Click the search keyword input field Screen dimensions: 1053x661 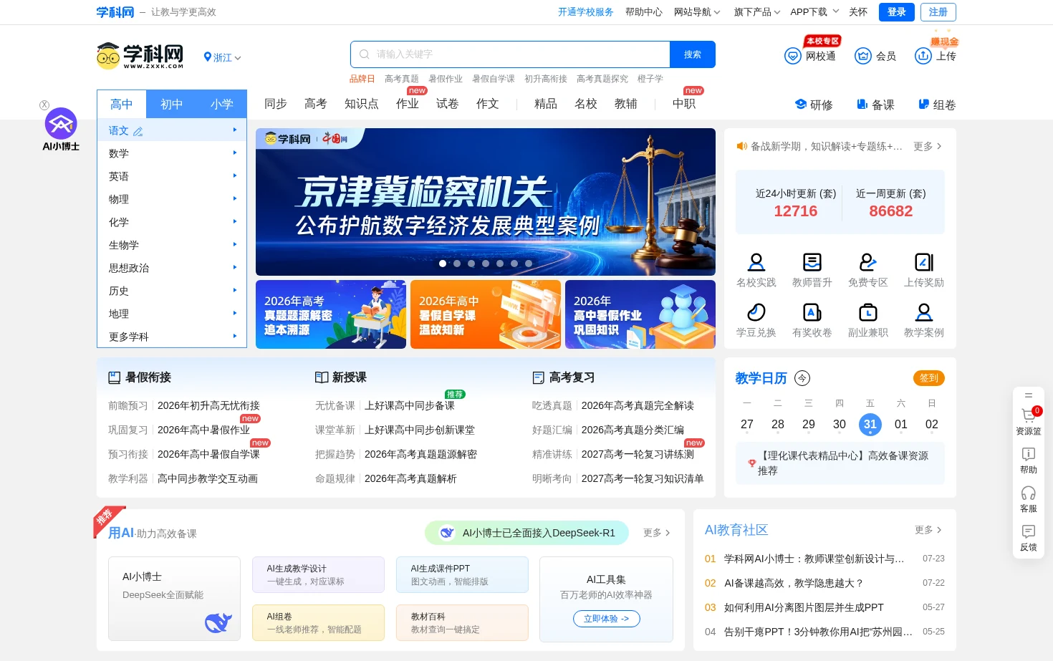click(510, 54)
